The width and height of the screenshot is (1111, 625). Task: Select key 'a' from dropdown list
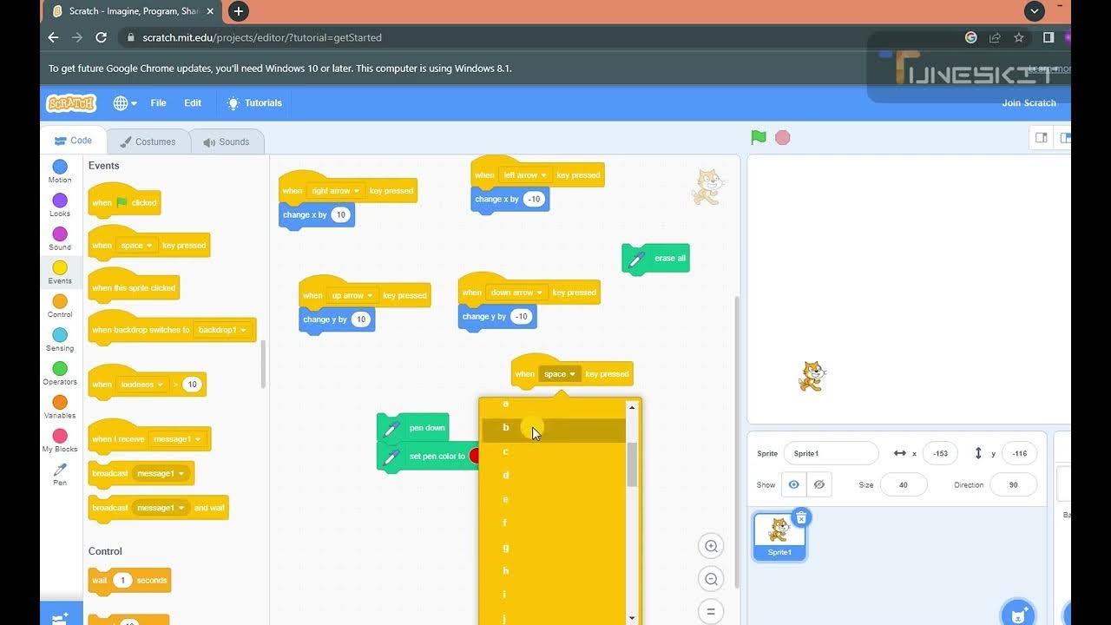[x=553, y=405]
